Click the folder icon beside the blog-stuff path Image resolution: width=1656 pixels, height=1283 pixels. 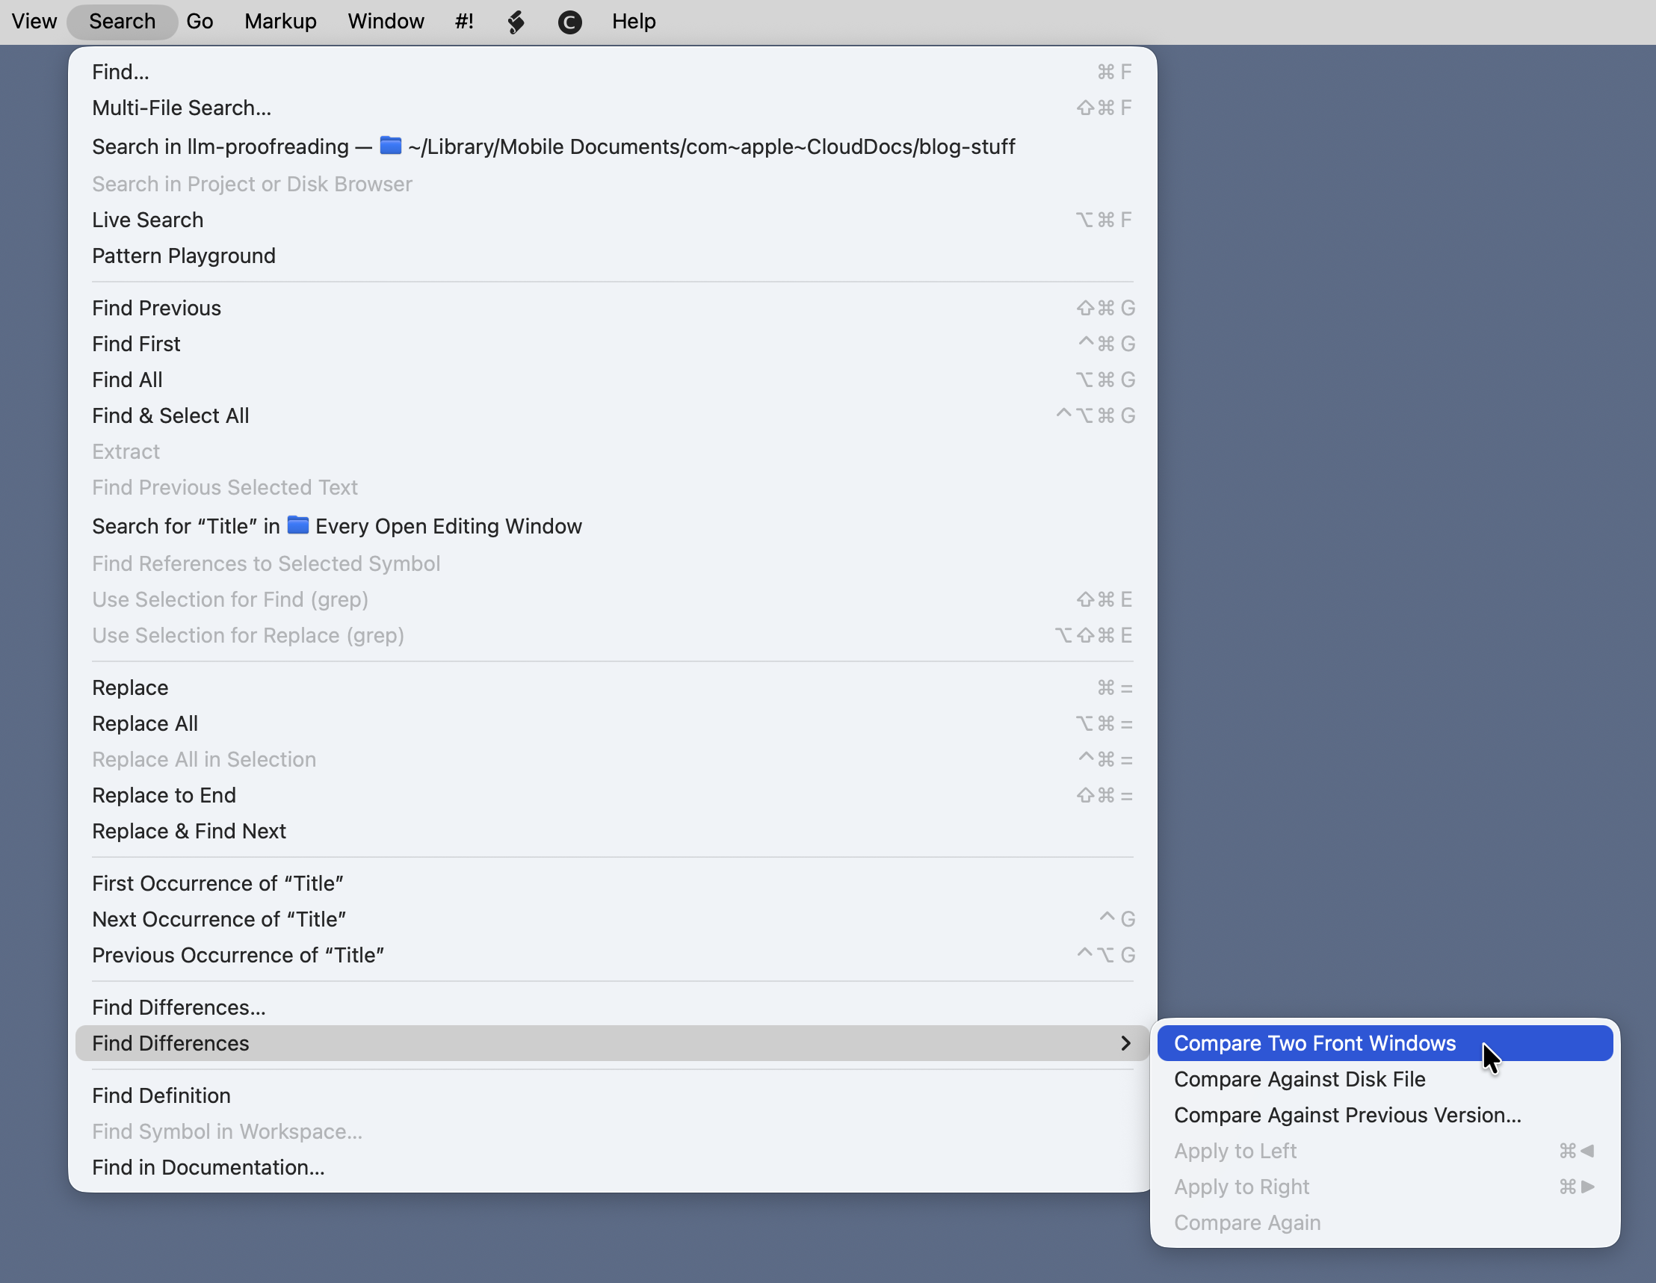tap(390, 146)
